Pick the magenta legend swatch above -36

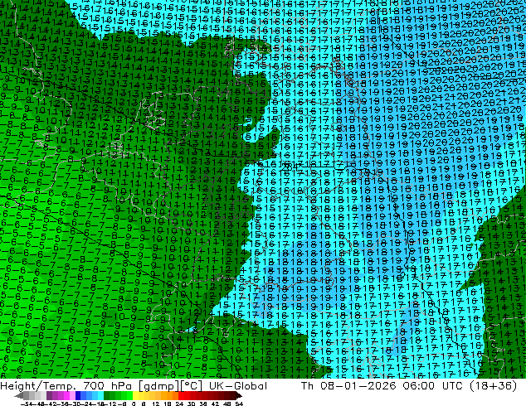[66, 395]
